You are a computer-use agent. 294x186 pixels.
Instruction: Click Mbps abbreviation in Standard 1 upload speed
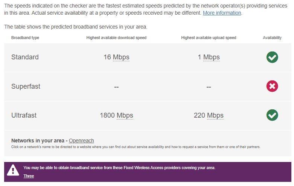click(212, 57)
